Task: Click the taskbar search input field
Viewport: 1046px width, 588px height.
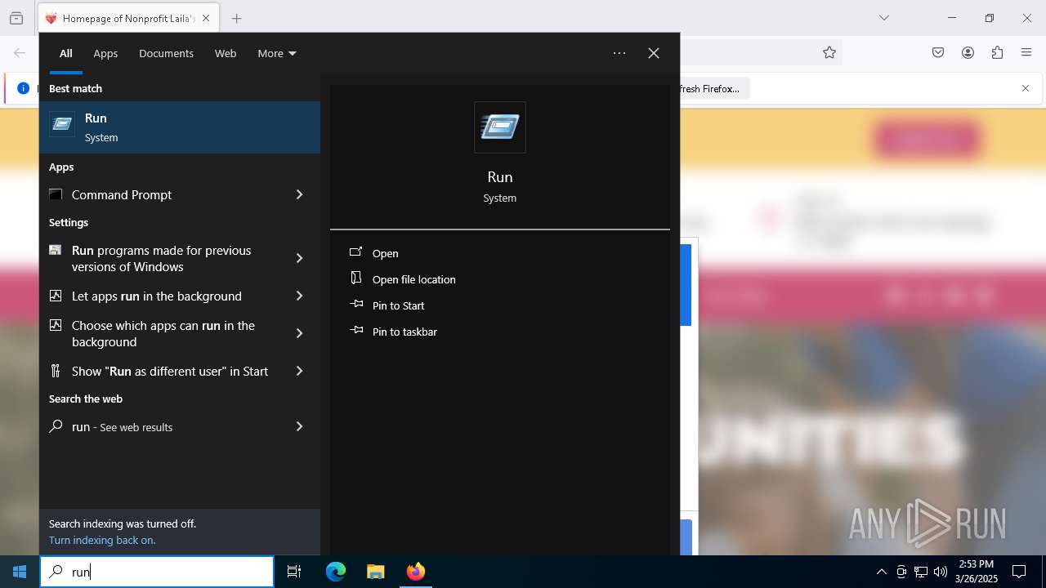Action: (157, 572)
